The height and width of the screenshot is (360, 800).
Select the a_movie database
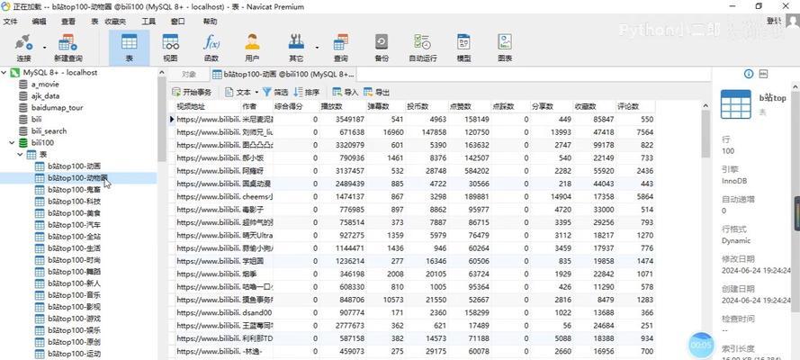coord(45,84)
